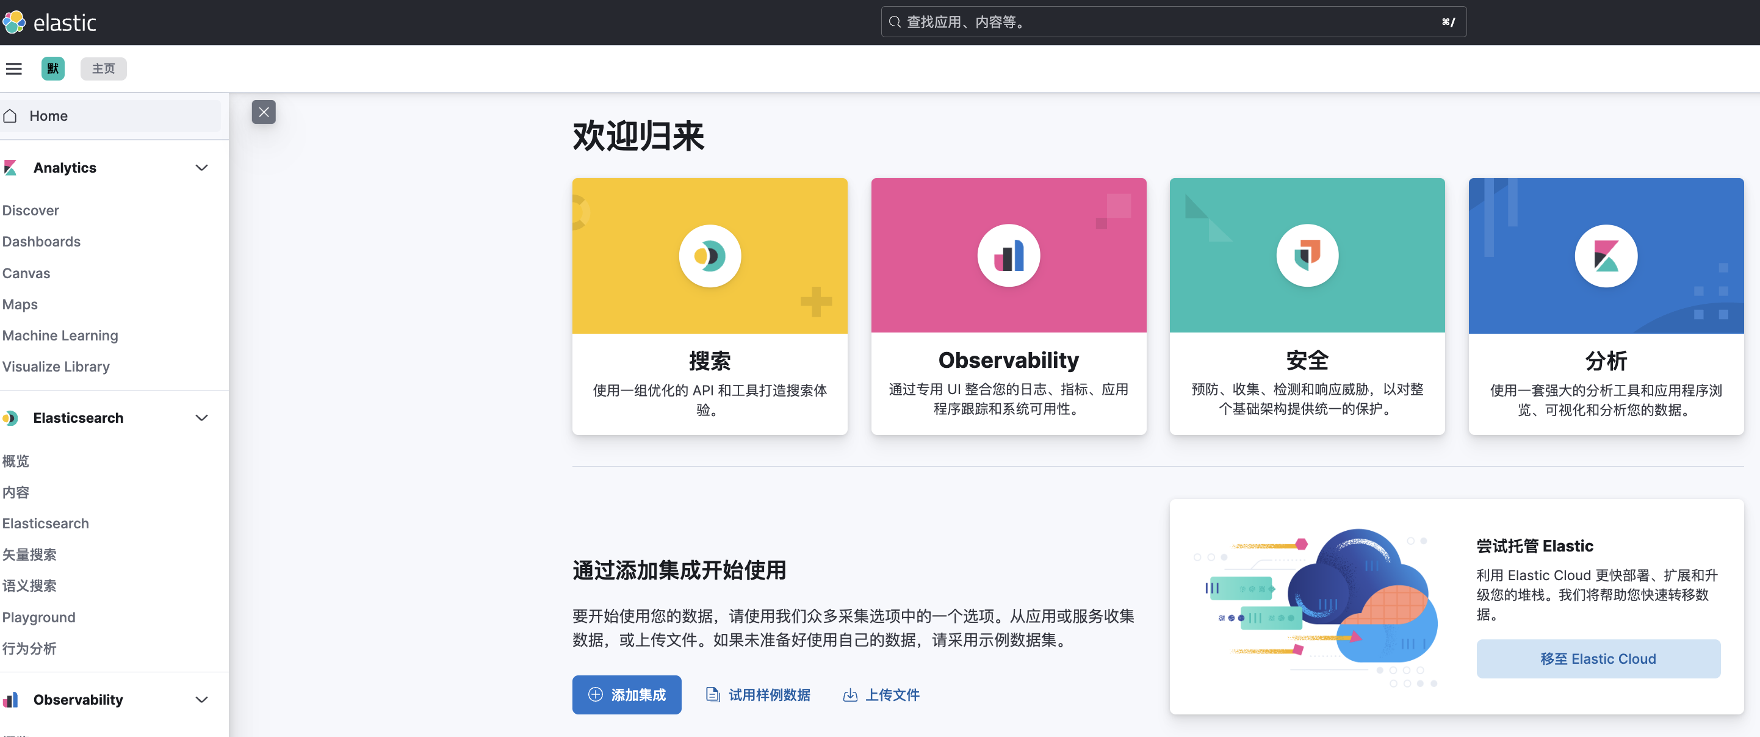Click the Observability card bar-chart icon

1008,256
